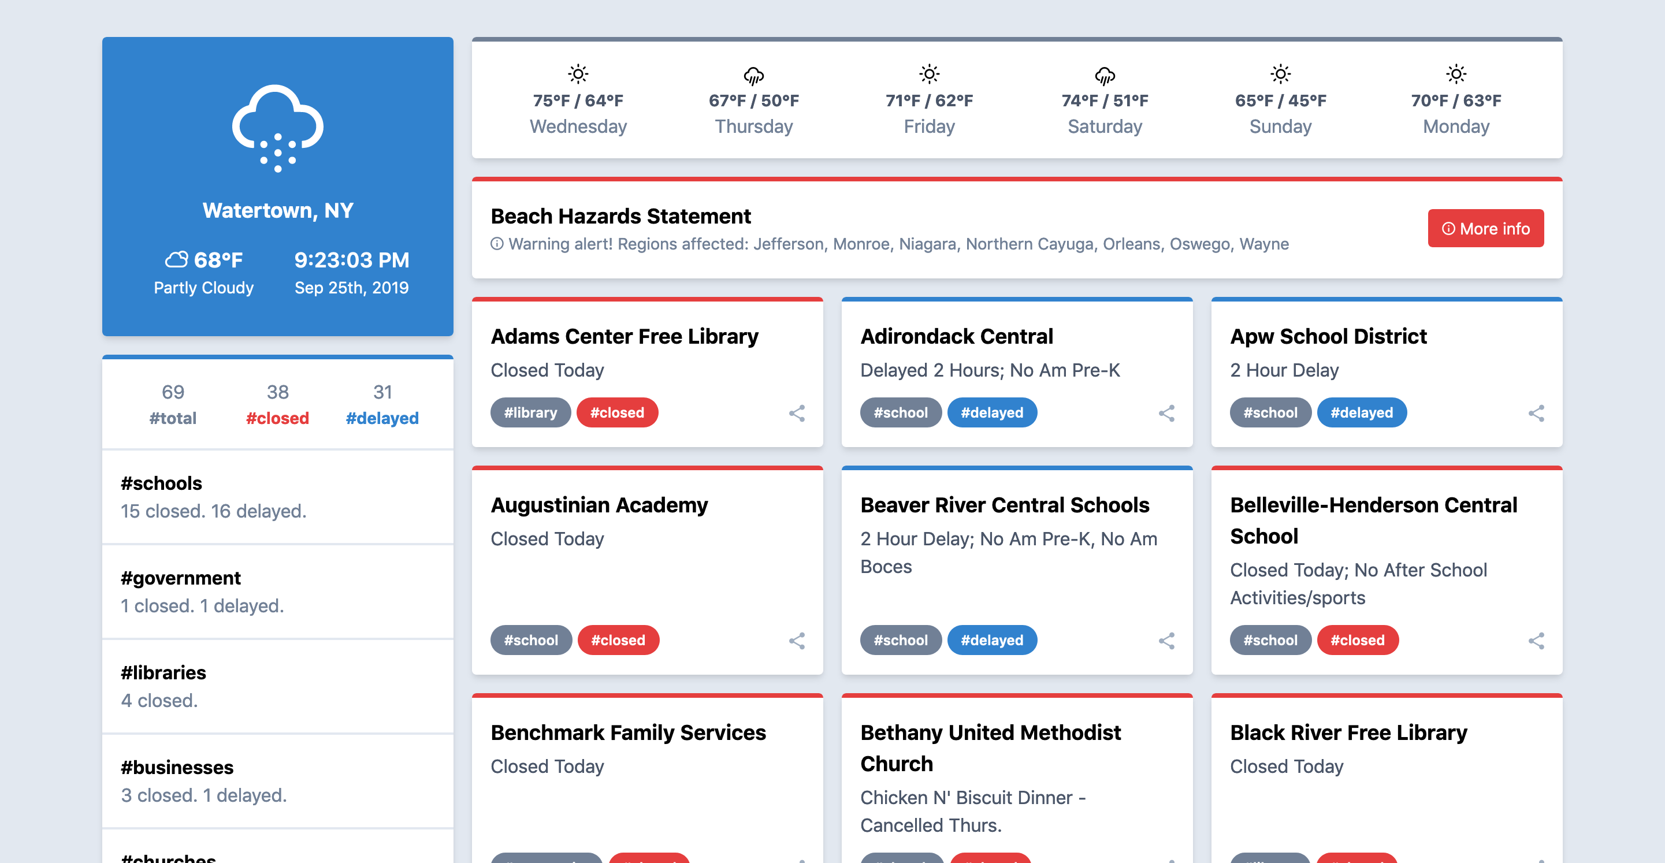The image size is (1665, 863).
Task: Toggle the #delayed tag on Apw School District
Action: pyautogui.click(x=1362, y=412)
